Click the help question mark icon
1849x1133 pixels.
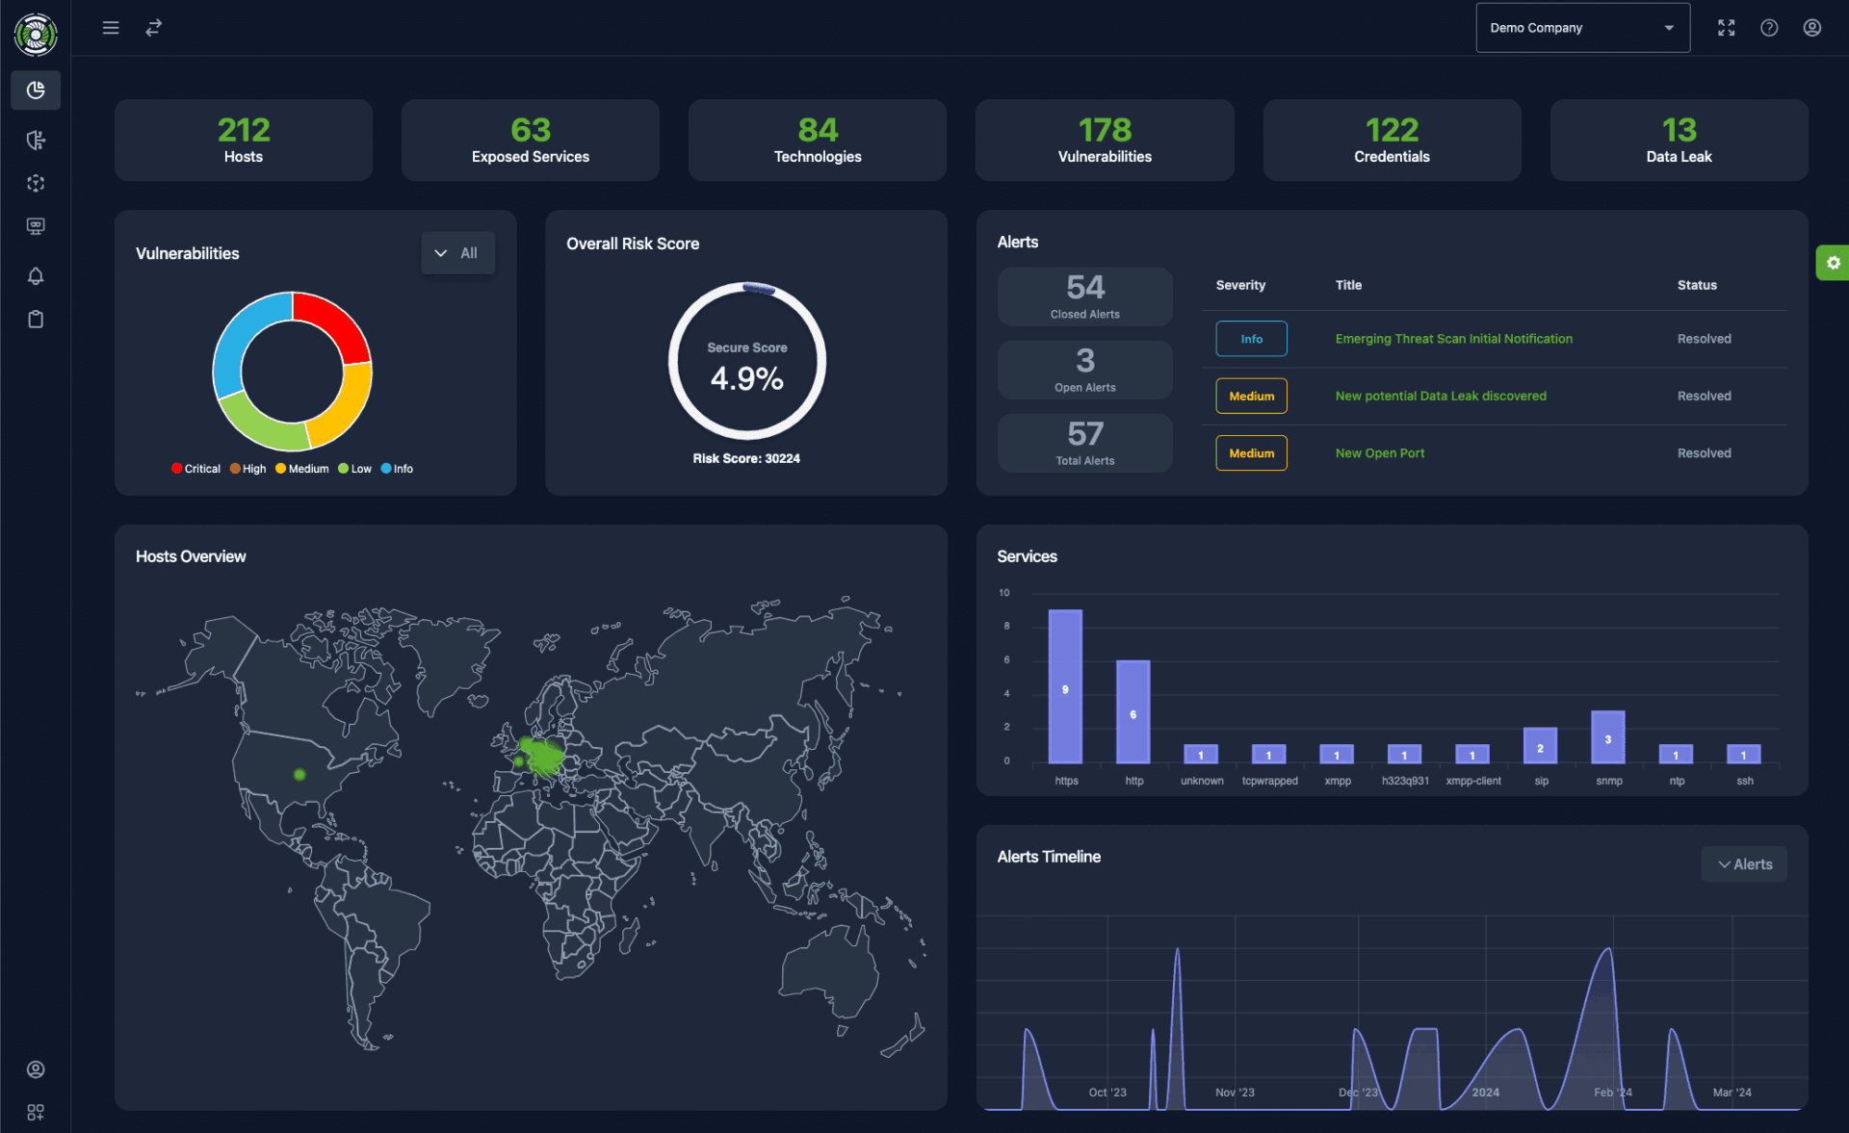[1769, 28]
